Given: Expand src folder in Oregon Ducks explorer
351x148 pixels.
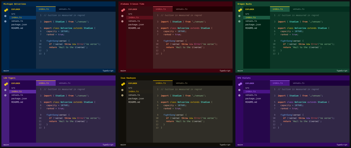Looking at the screenshot, I should click(257, 14).
